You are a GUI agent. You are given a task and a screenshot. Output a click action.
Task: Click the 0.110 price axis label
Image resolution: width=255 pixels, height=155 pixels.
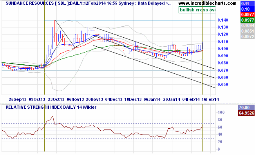click(223, 42)
